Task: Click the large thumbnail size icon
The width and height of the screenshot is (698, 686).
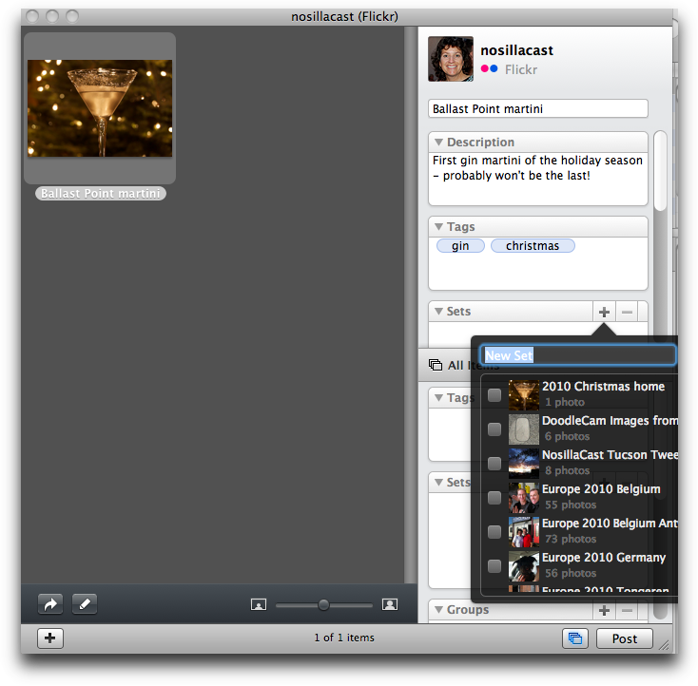Action: 389,605
